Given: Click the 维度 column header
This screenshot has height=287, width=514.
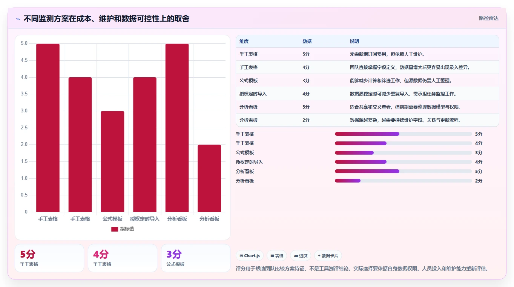Looking at the screenshot, I should 244,41.
